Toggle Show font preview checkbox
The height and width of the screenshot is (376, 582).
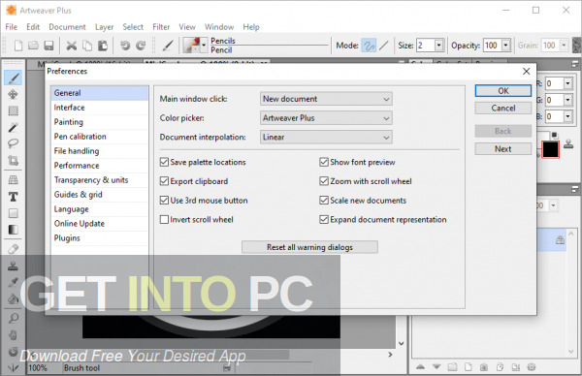coord(324,162)
